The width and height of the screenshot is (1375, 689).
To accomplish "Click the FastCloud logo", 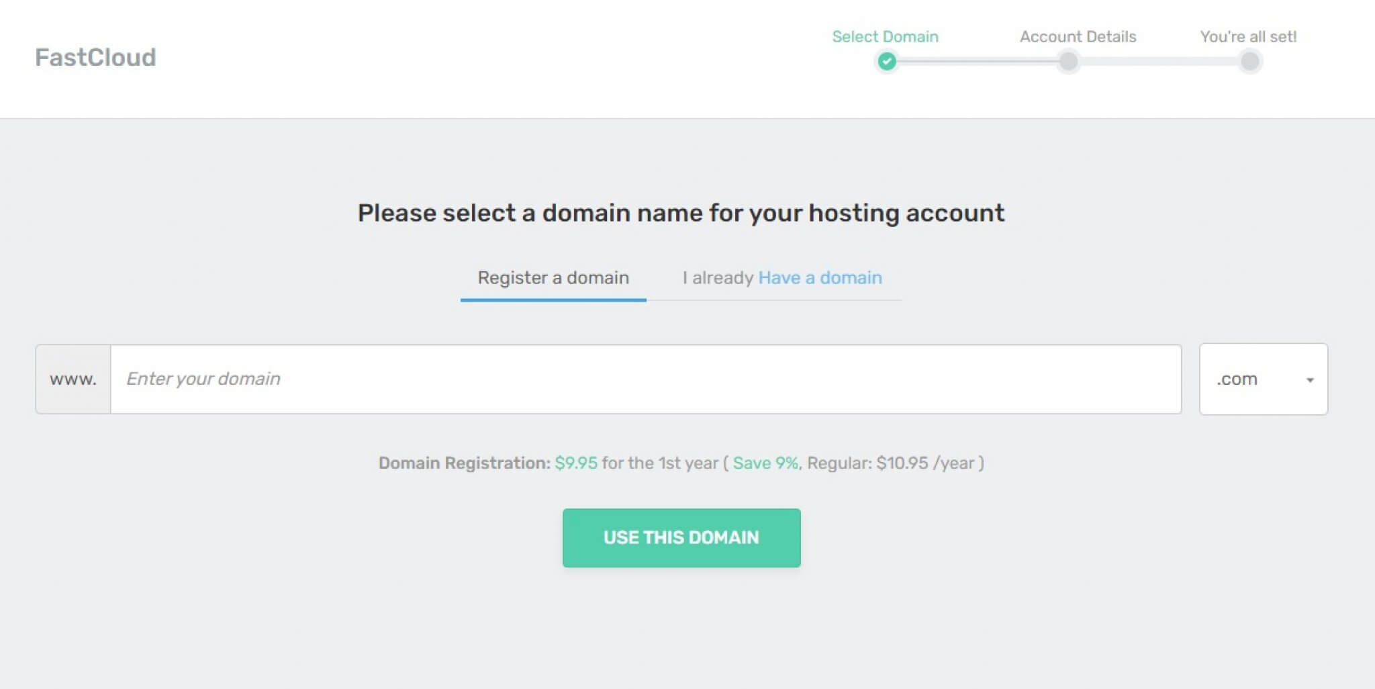I will (x=95, y=57).
